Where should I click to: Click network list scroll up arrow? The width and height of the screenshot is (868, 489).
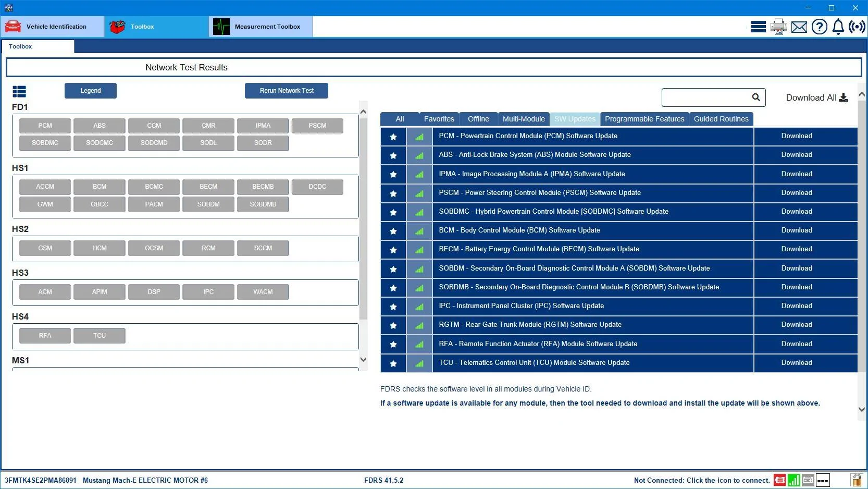(363, 112)
